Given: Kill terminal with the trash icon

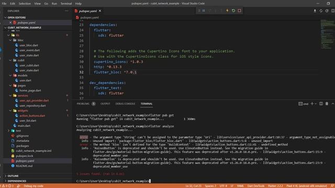Looking at the screenshot, I should [x=327, y=103].
